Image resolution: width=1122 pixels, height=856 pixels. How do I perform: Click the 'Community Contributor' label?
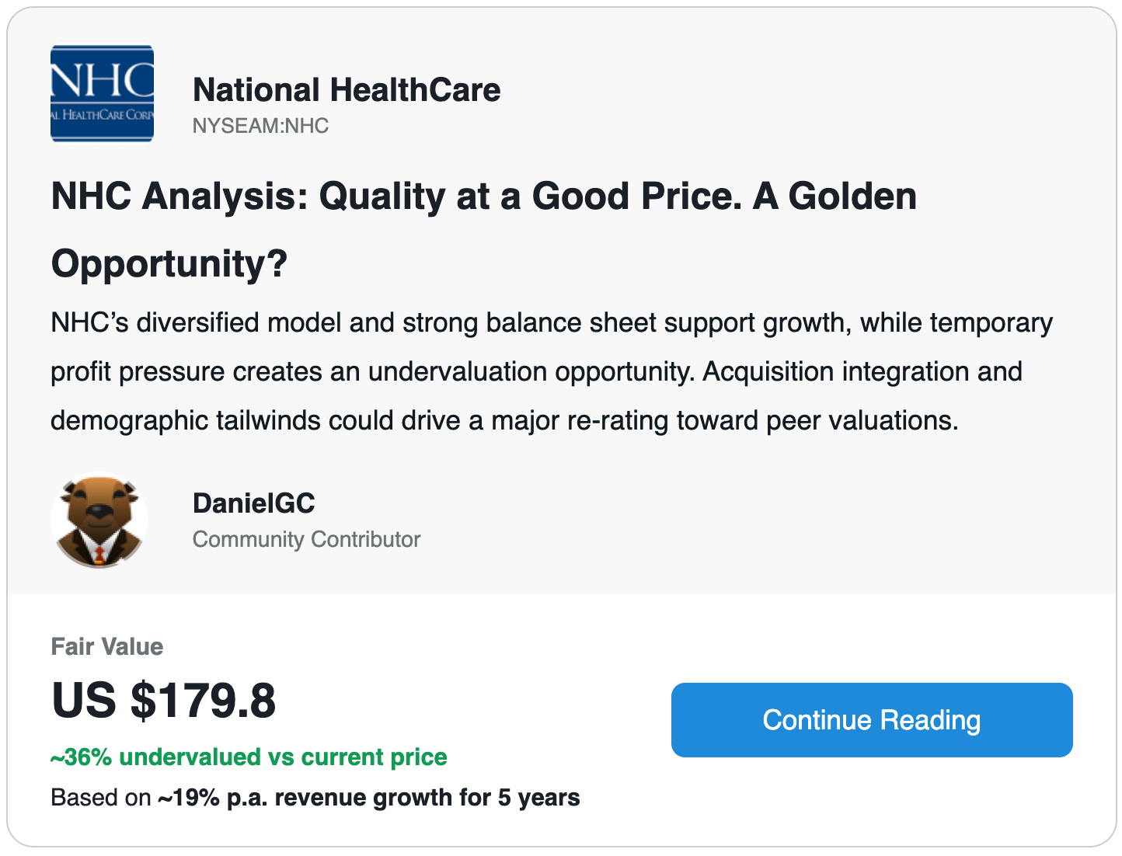306,539
